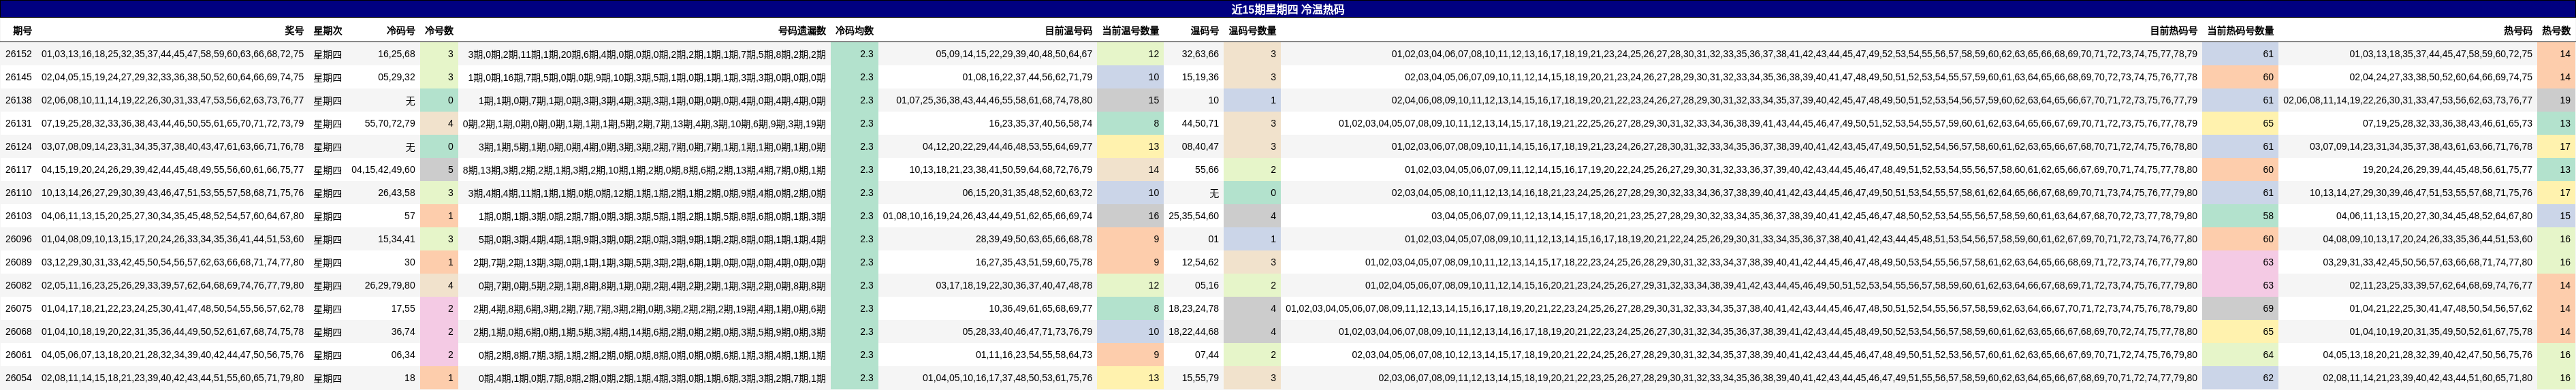Click cold number cell 26,29,79,80
The width and height of the screenshot is (2576, 390).
coord(390,286)
